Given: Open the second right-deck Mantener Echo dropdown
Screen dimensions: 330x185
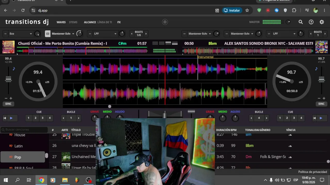Looking at the screenshot, I should 242,34.
